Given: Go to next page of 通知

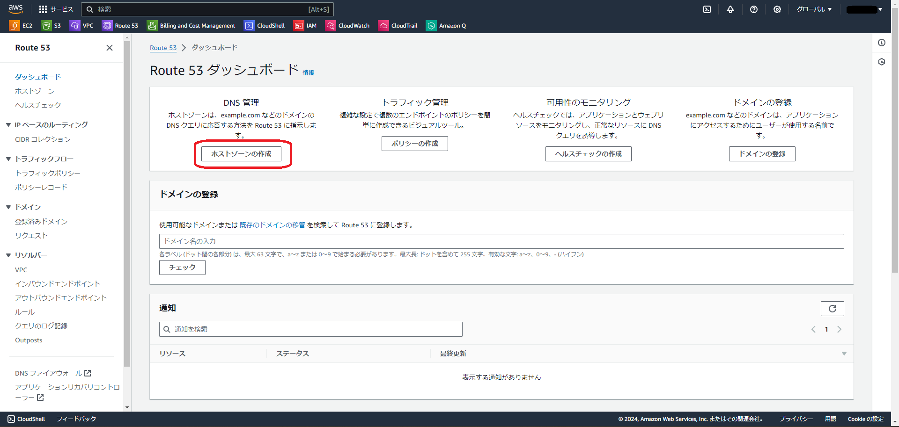Looking at the screenshot, I should pos(840,329).
